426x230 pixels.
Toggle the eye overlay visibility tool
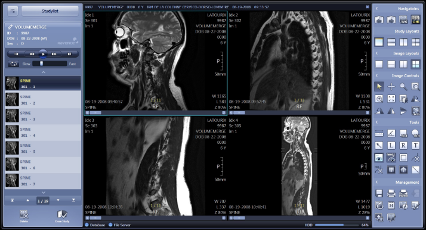[x=379, y=157]
